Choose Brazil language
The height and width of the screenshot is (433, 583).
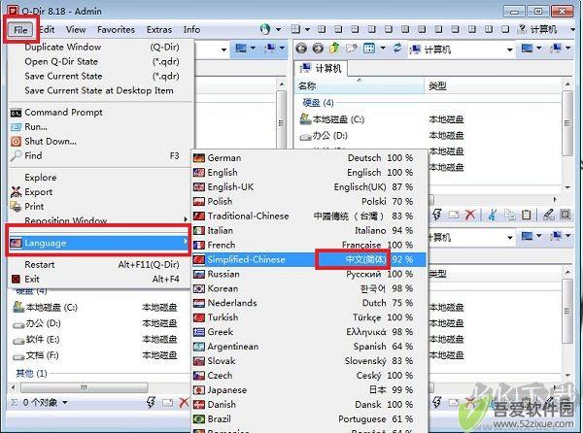click(309, 418)
